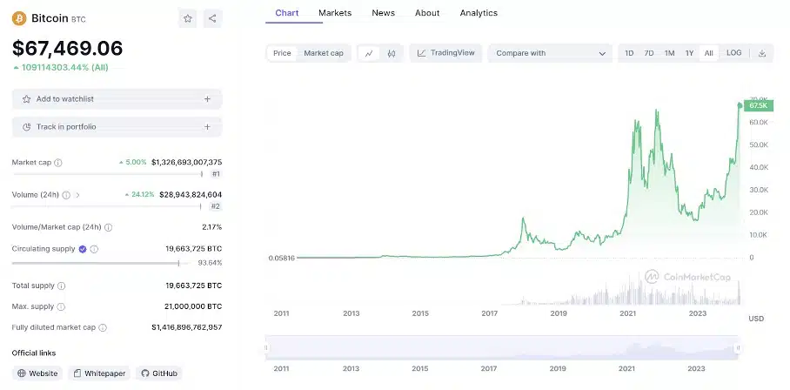This screenshot has height=390, width=790.
Task: Select line chart view icon
Action: [x=369, y=53]
